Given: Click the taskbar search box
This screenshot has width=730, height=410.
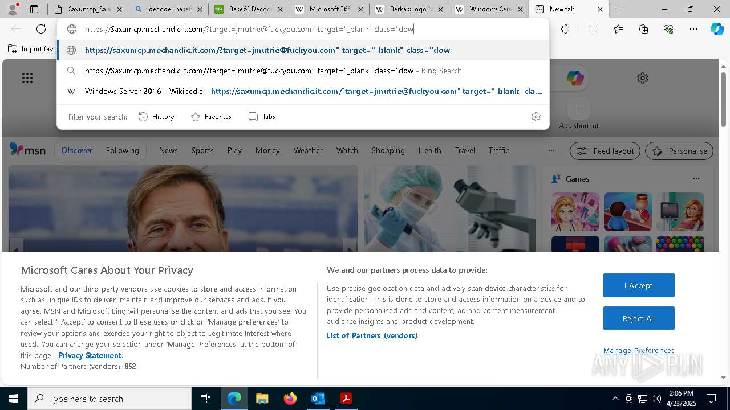Looking at the screenshot, I should coord(109,399).
